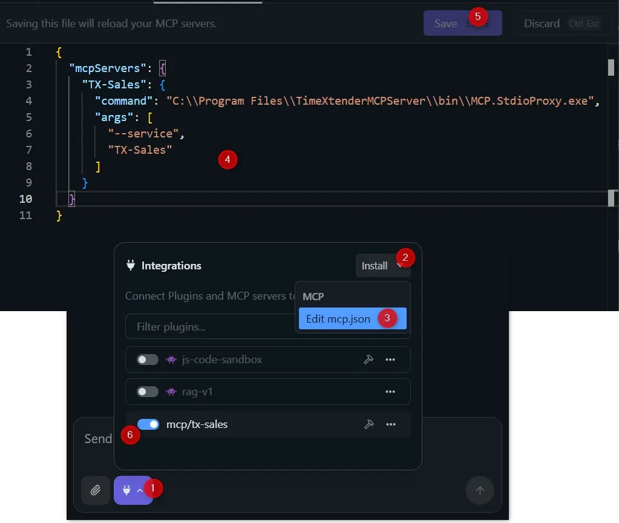Open the Install dropdown in Integrations
Image resolution: width=619 pixels, height=523 pixels.
(382, 266)
